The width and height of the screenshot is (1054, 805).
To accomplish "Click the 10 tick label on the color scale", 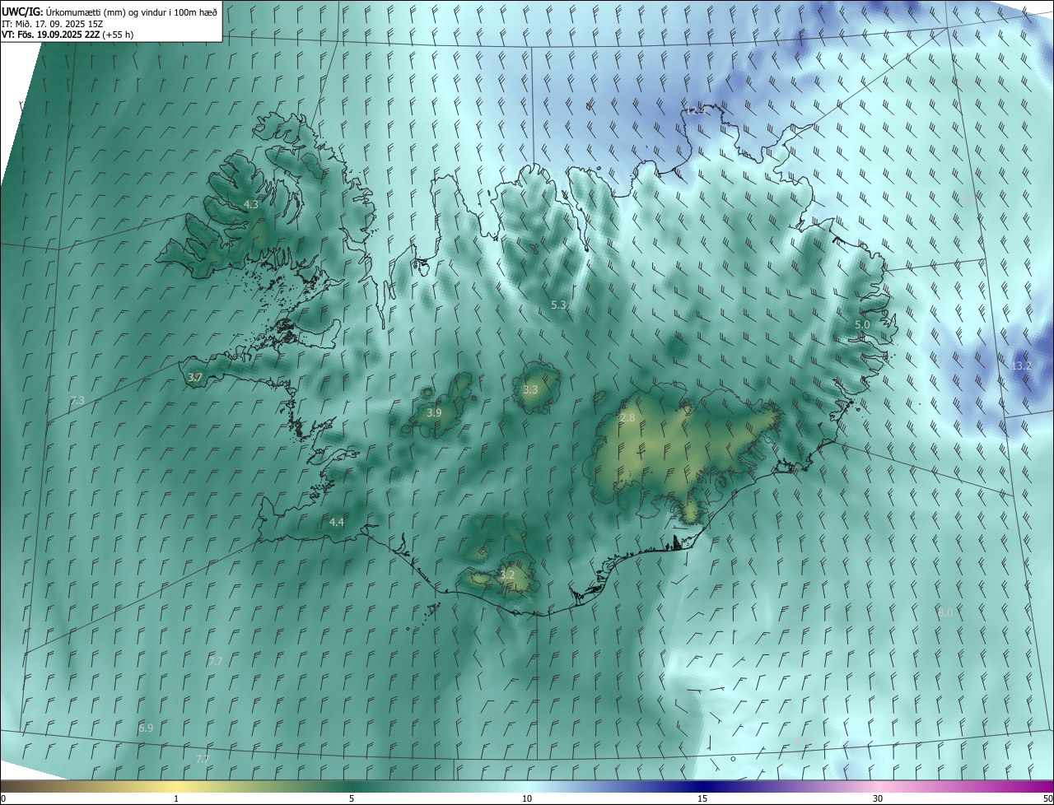I will 527,799.
